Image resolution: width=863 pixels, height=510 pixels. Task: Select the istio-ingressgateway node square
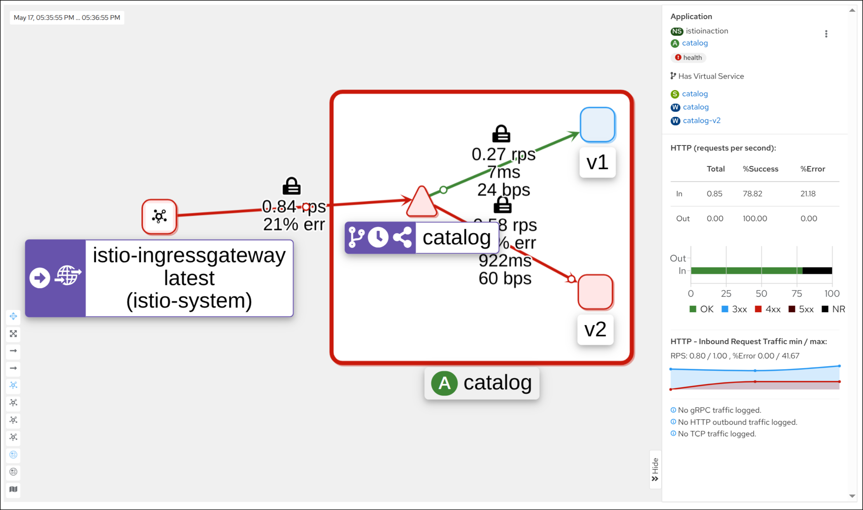coord(159,216)
